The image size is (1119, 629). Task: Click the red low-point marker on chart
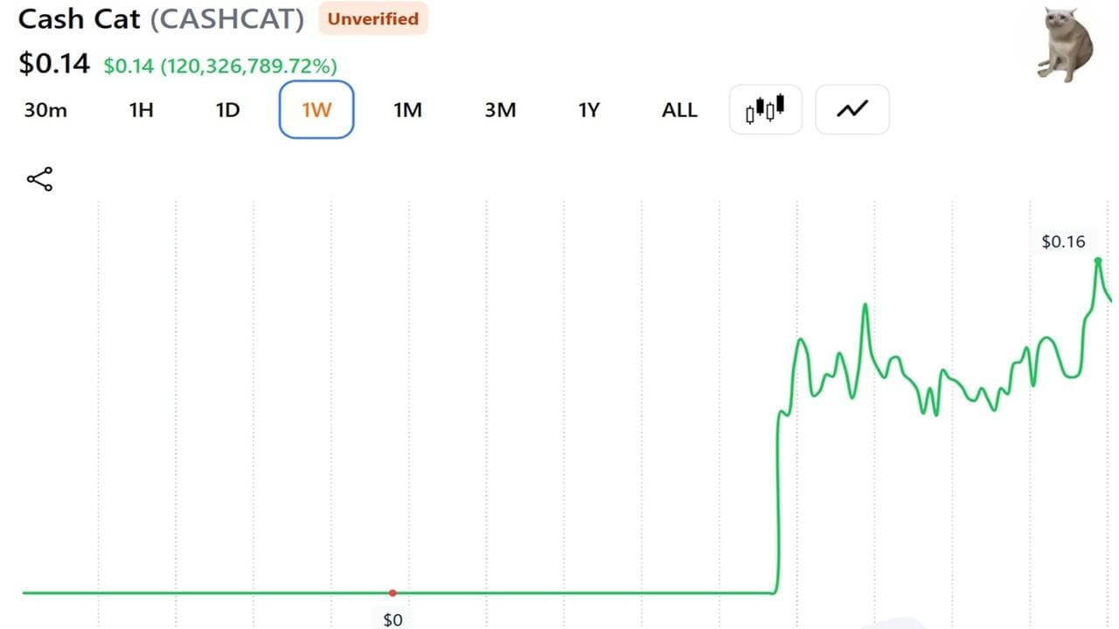click(x=393, y=593)
